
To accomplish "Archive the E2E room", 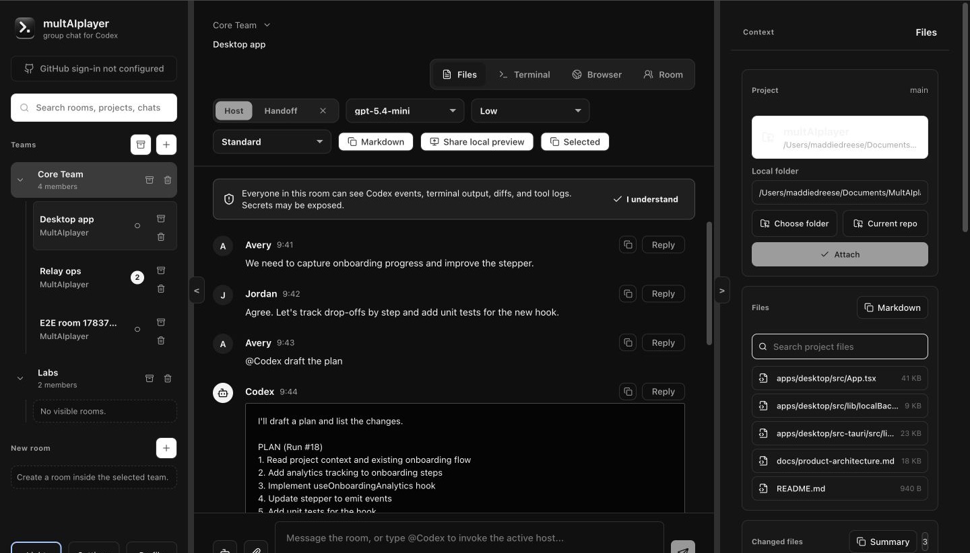I will pos(161,322).
